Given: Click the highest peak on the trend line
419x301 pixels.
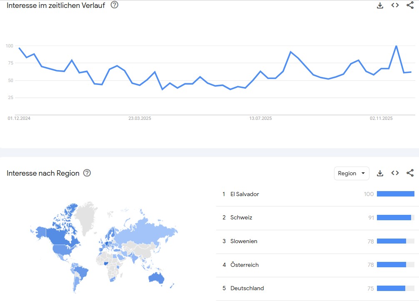Looking at the screenshot, I should pyautogui.click(x=396, y=46).
